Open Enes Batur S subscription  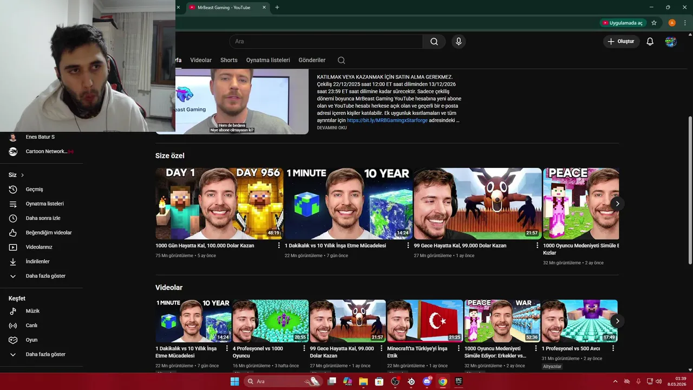(41, 137)
